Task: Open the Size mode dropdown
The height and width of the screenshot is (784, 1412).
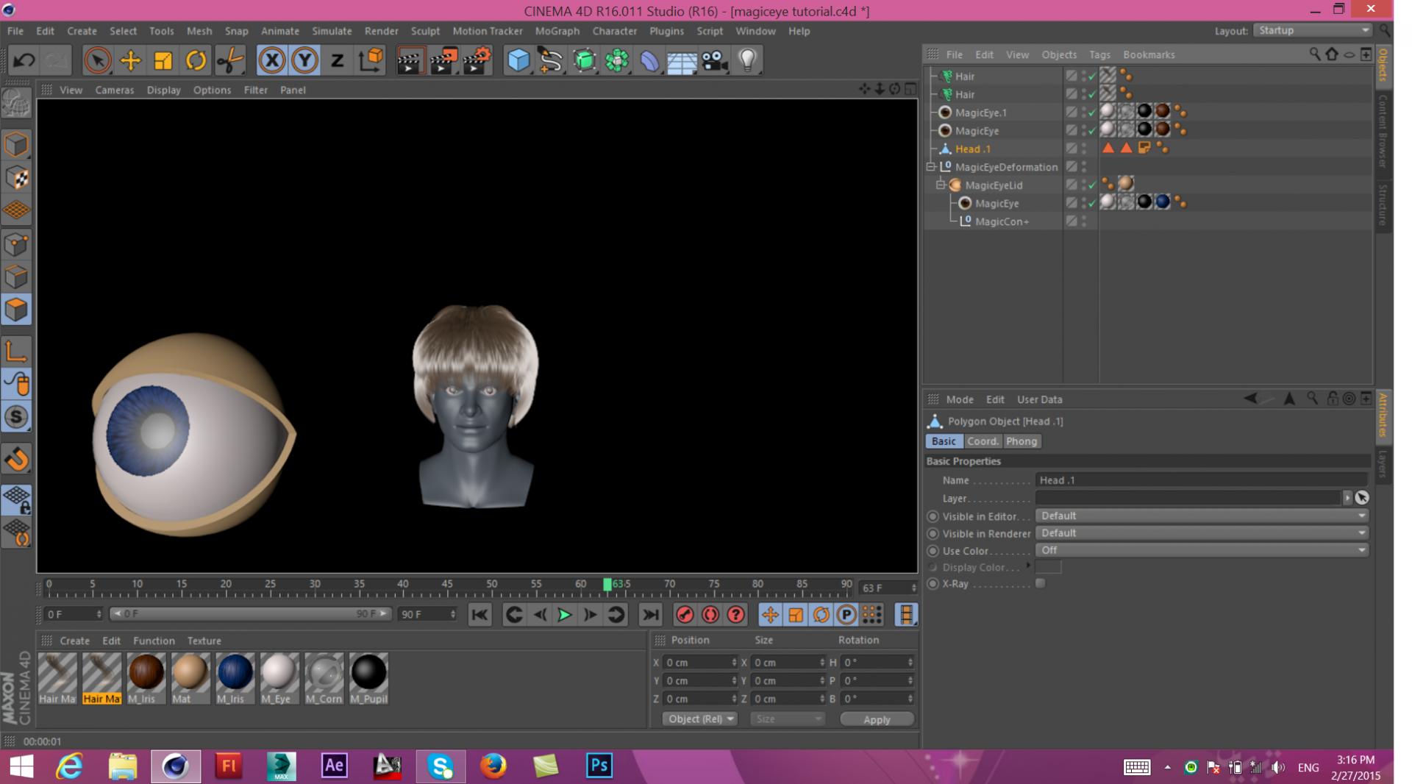Action: (787, 719)
